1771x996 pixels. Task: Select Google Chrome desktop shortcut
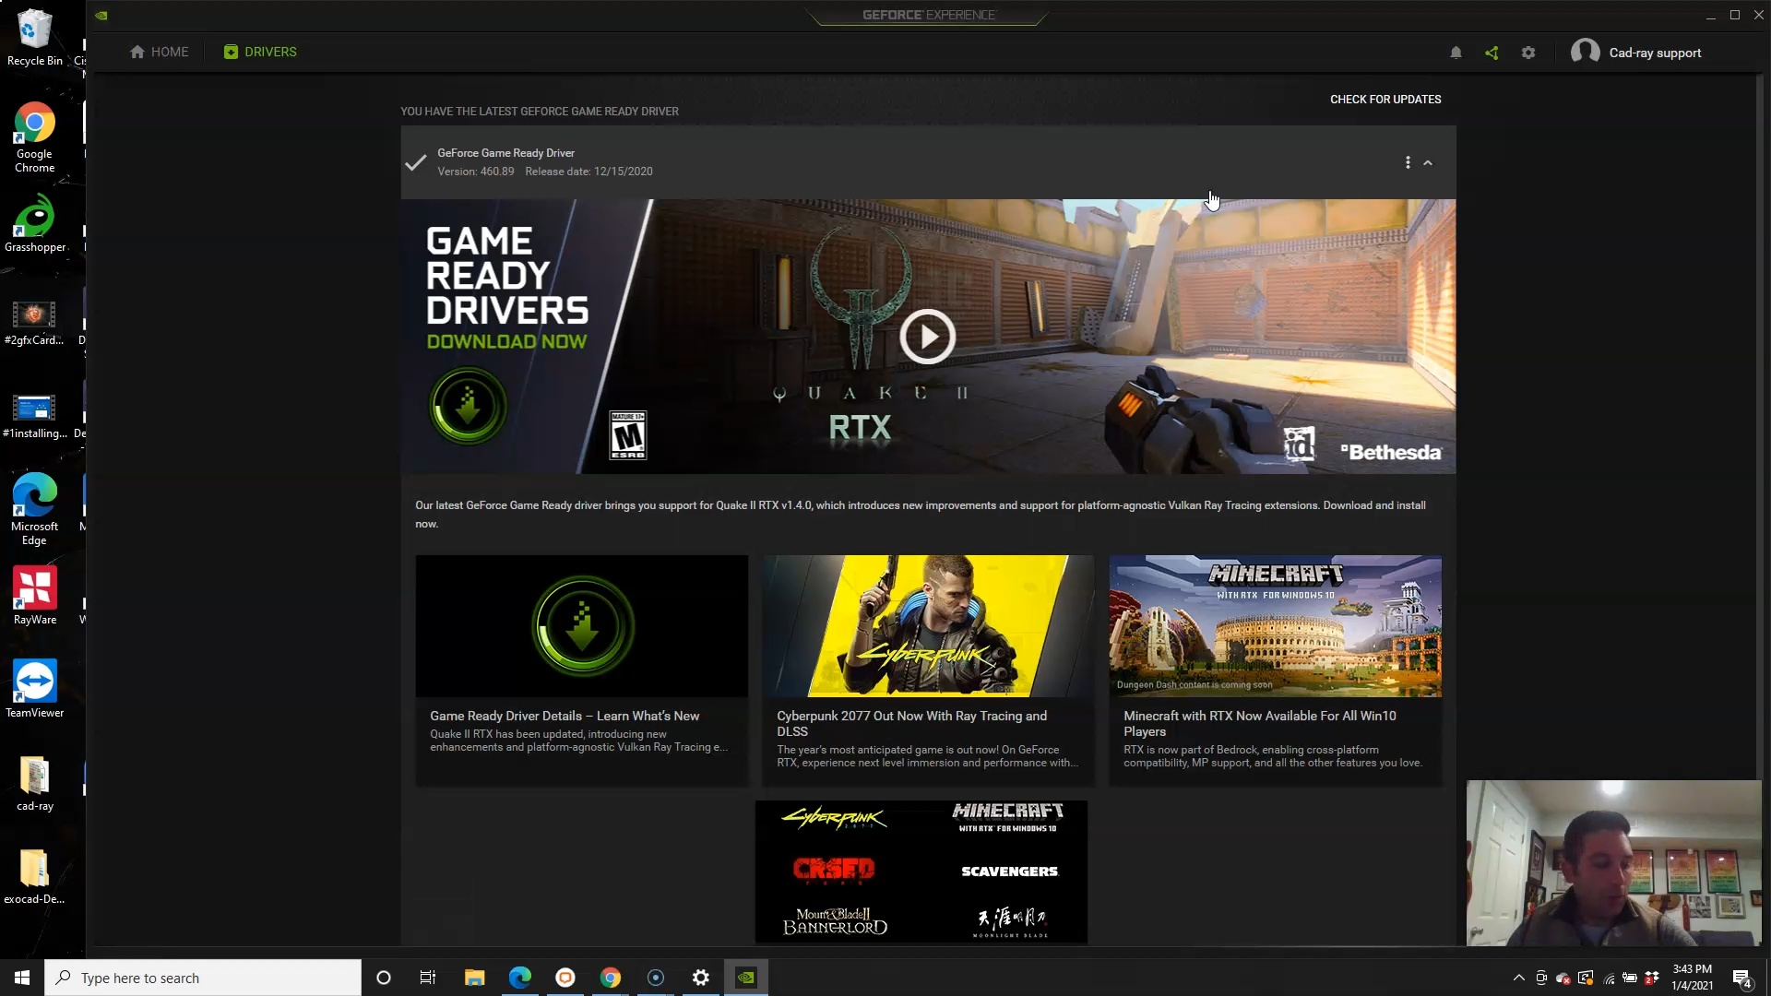(x=35, y=137)
